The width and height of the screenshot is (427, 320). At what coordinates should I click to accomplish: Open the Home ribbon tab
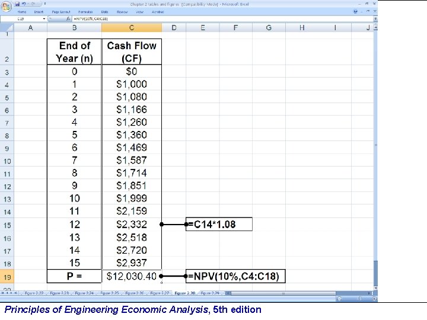[x=22, y=12]
